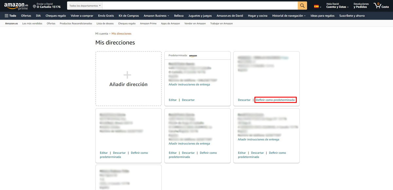
Task: Open the Todos los departamentos dropdown
Action: (83, 5)
